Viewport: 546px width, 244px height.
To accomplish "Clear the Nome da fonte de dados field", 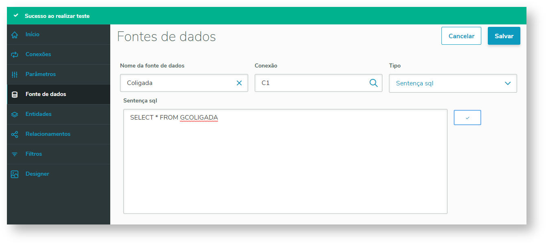I will click(239, 83).
